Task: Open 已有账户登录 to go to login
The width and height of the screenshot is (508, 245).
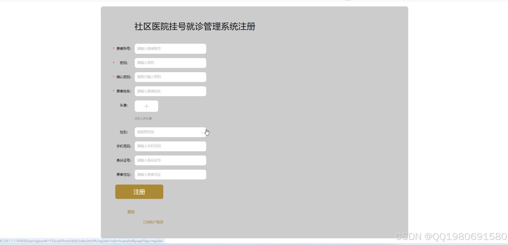Action: pos(153,222)
